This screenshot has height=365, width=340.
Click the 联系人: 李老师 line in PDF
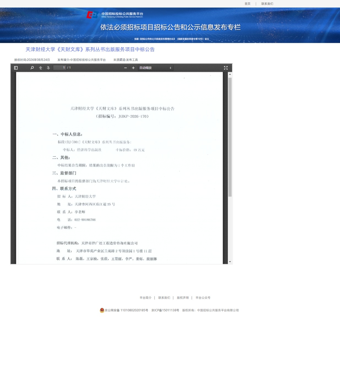coord(71,212)
